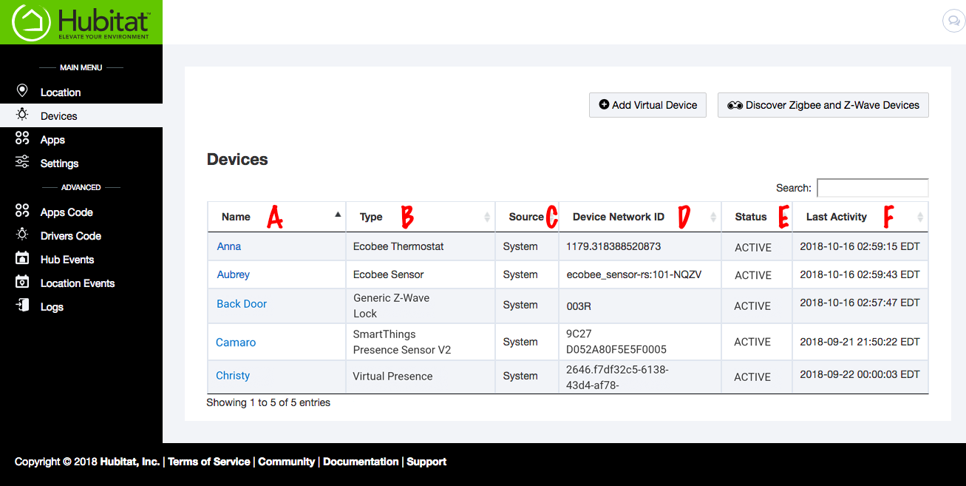Sort the table by Last Activity

[836, 217]
